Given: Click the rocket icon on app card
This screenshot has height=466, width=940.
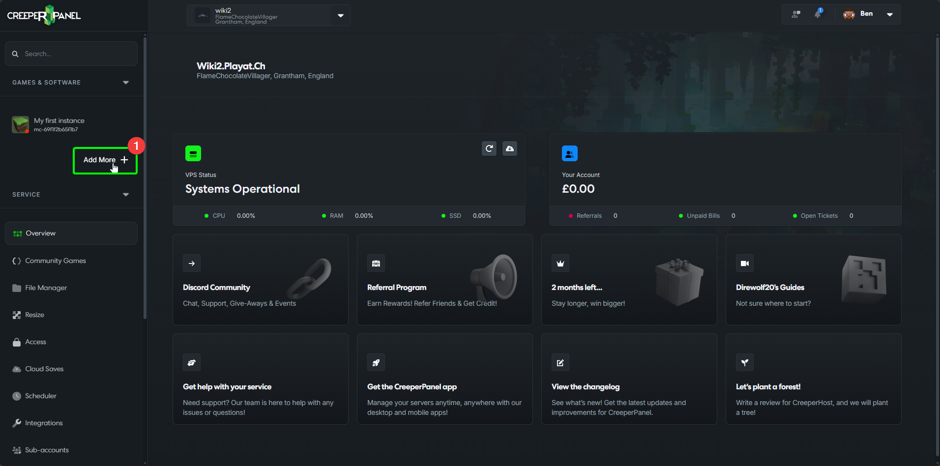Looking at the screenshot, I should tap(376, 363).
